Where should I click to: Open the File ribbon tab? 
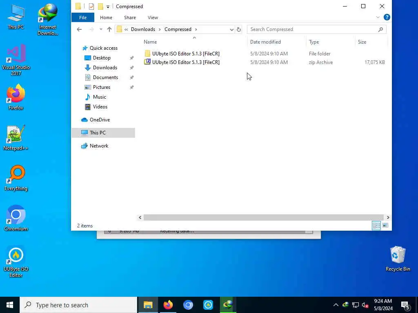(83, 18)
